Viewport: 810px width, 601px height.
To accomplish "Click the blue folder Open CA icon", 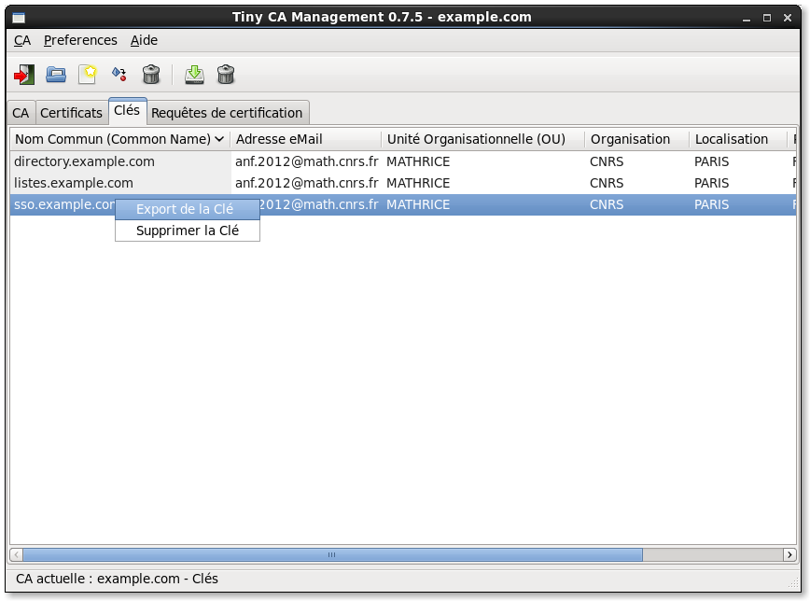I will coord(56,74).
